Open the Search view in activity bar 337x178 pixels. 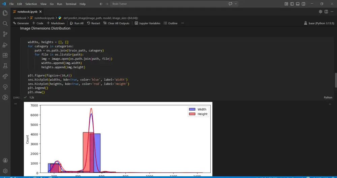(x=5, y=24)
